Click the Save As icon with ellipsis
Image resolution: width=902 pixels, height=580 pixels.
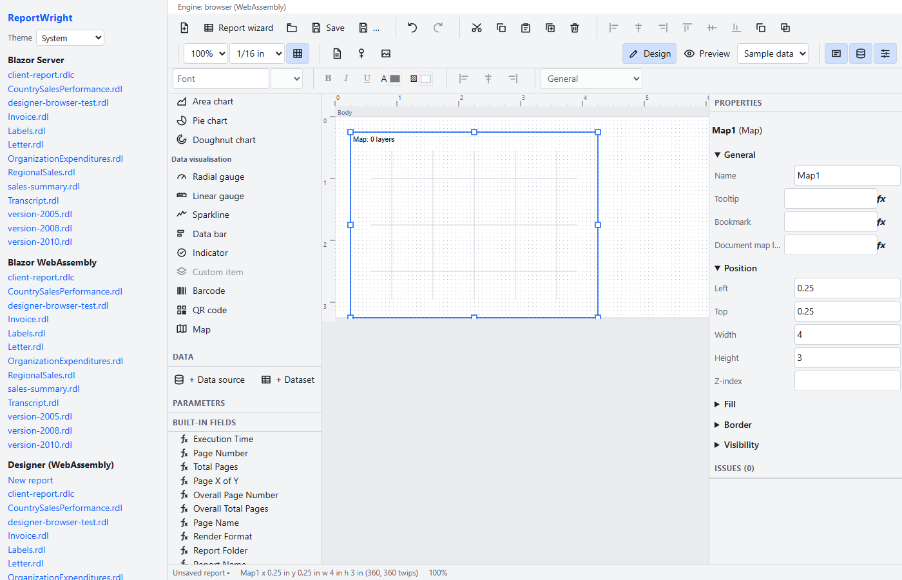coord(369,28)
